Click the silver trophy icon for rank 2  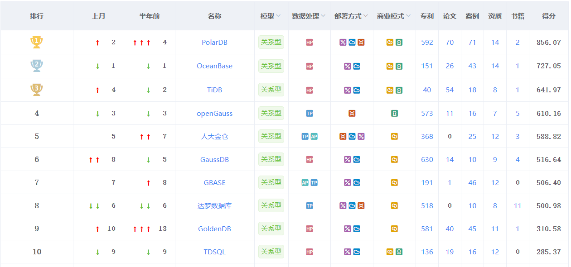[37, 66]
